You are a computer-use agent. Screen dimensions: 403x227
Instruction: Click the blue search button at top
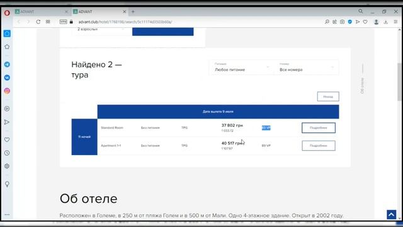(x=162, y=32)
